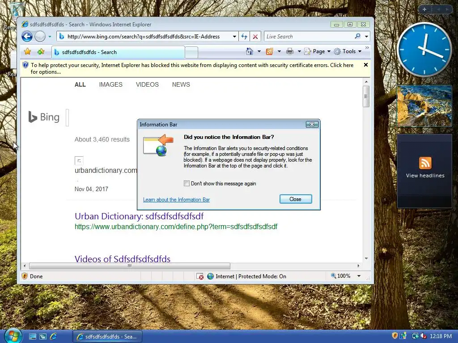Image resolution: width=458 pixels, height=343 pixels.
Task: Click the vertical scrollbar thumb
Action: (x=366, y=96)
